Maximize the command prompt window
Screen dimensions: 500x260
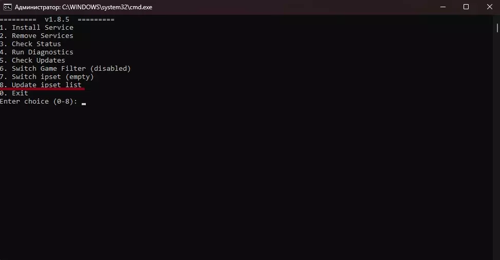[466, 7]
